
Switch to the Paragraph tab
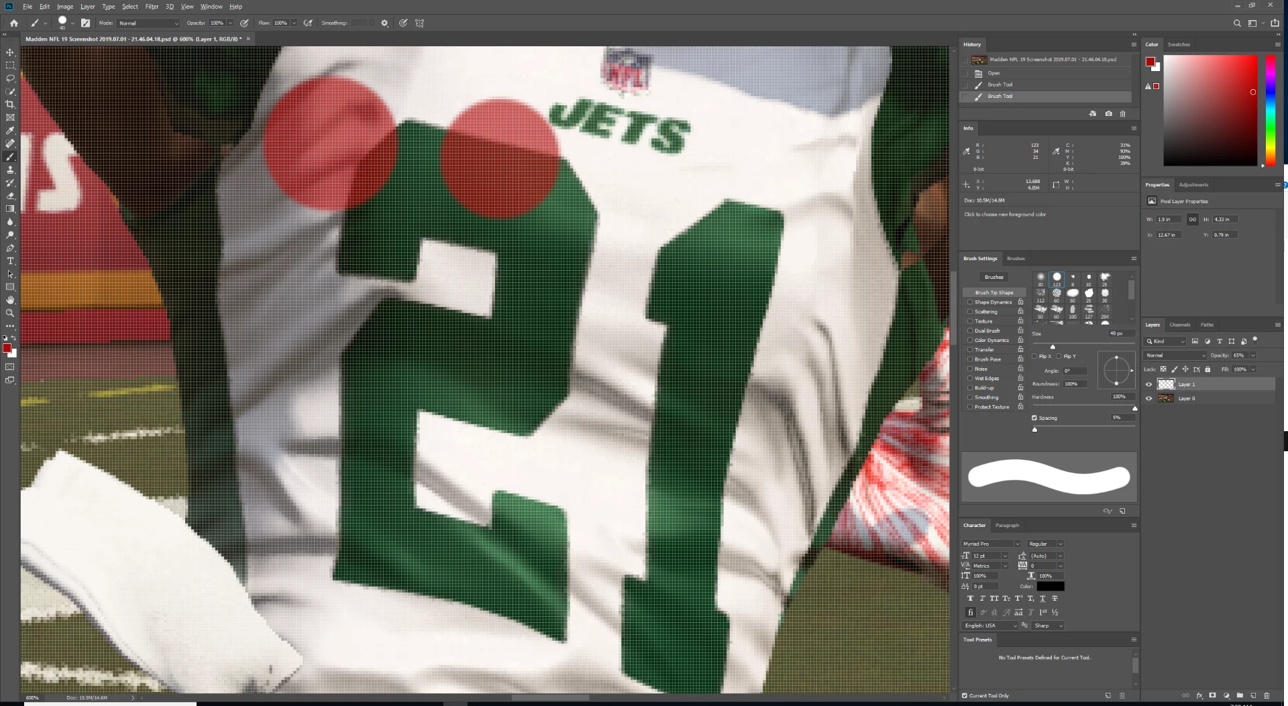pyautogui.click(x=1007, y=525)
